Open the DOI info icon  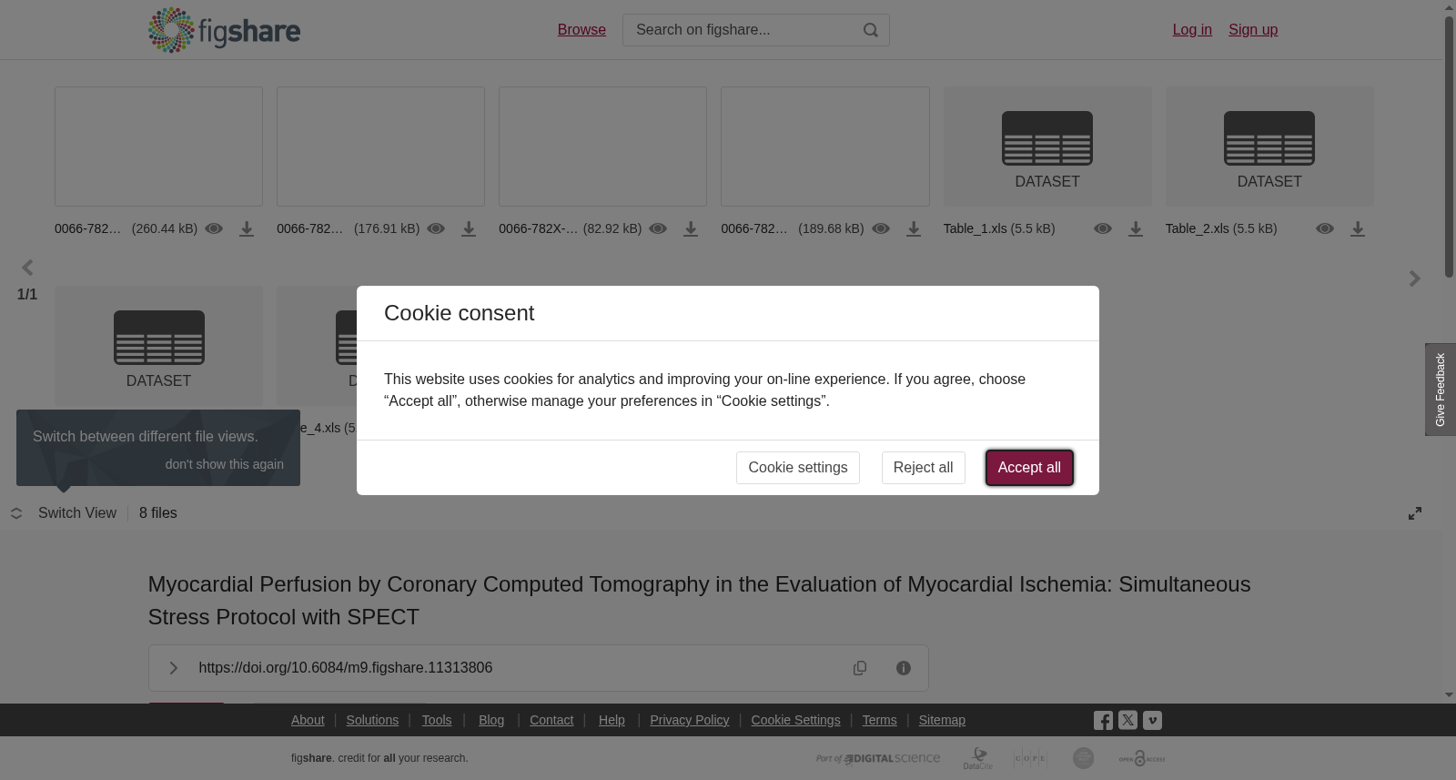coord(904,668)
